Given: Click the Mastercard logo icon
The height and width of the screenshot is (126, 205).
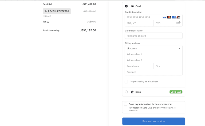Looking at the screenshot, I should [169, 17].
